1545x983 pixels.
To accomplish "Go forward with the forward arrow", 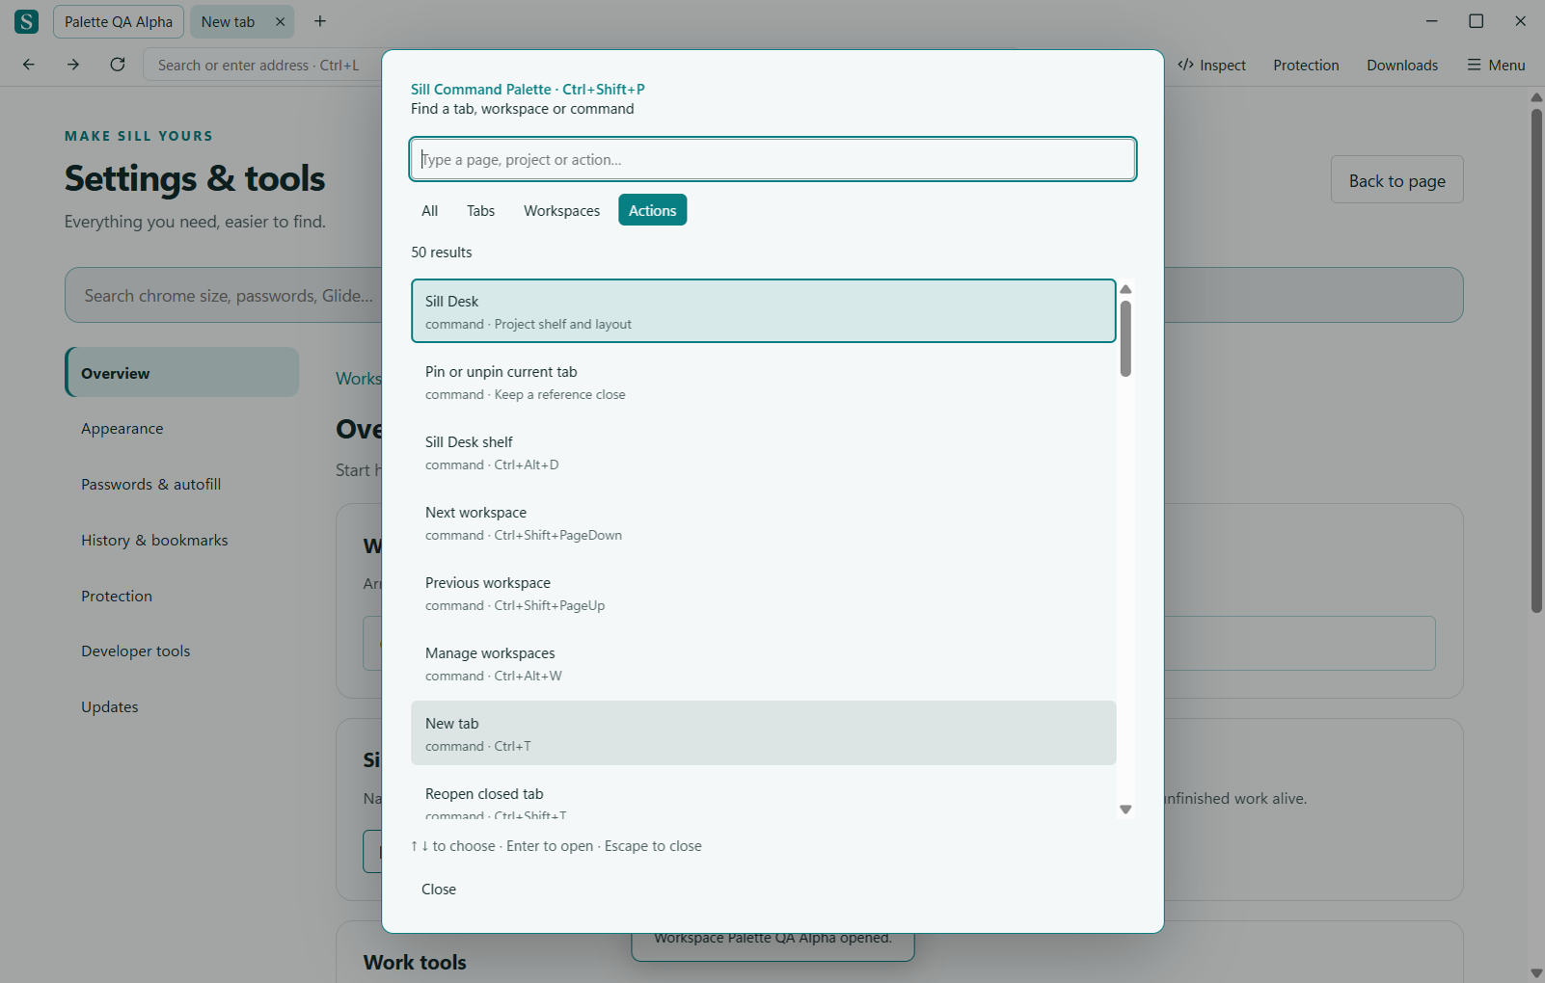I will pyautogui.click(x=73, y=65).
